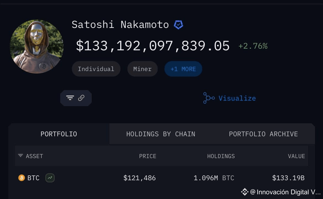323x199 pixels.
Task: Click the verified badge beside Satoshi Nakamoto
Action: (x=178, y=25)
